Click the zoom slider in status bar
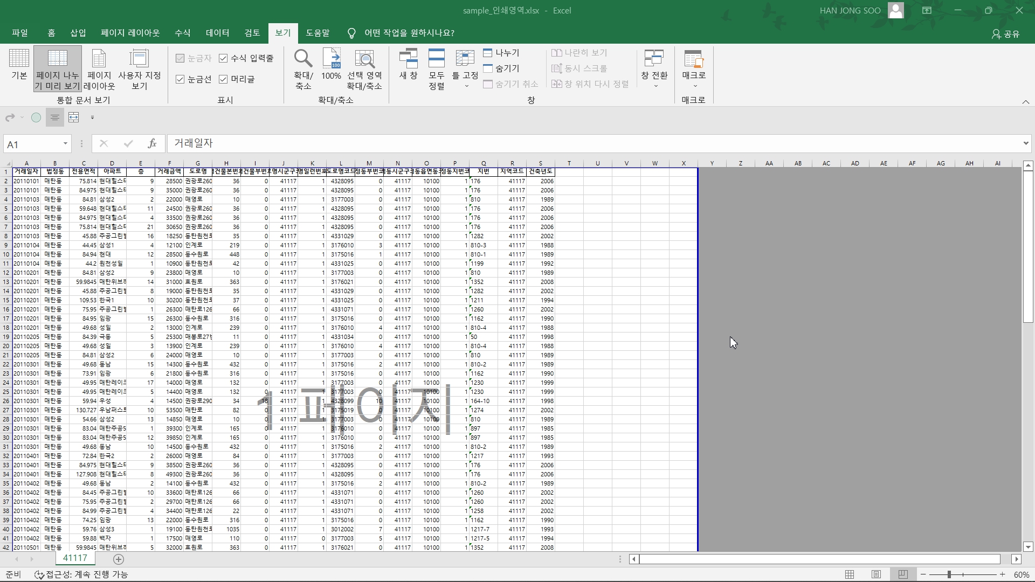1035x582 pixels. [x=949, y=574]
